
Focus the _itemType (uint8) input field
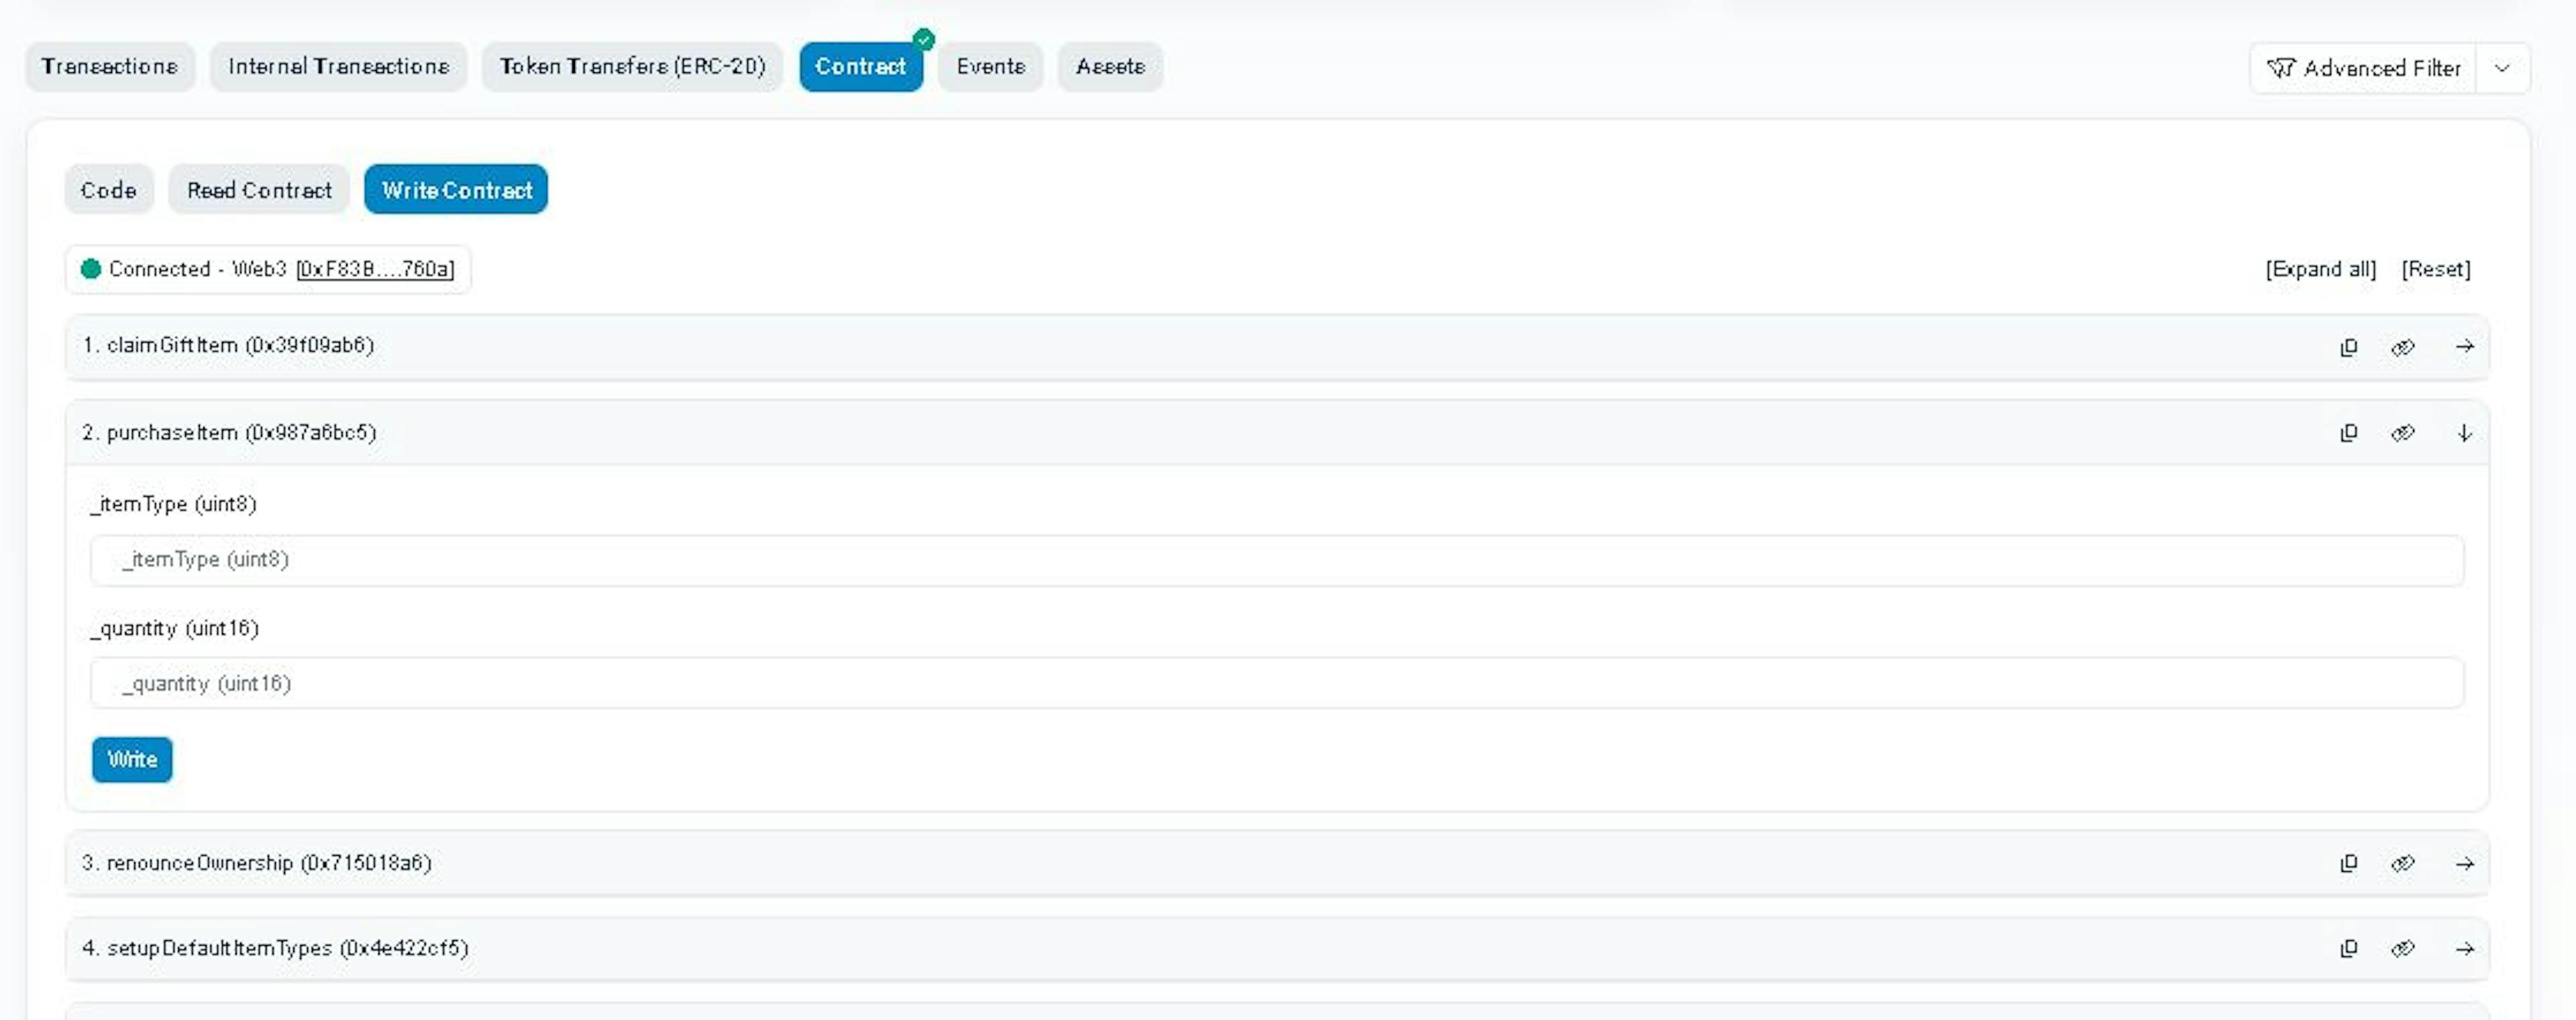tap(1276, 560)
